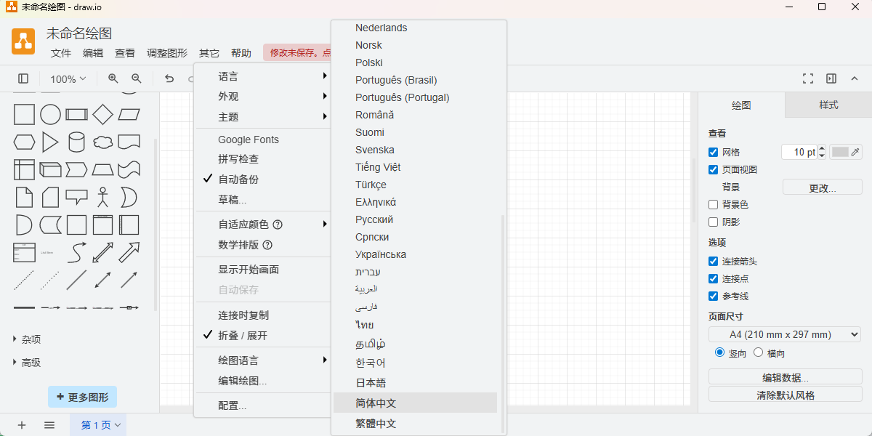Viewport: 872px width, 436px height.
Task: Uncheck the 网格 grid checkbox
Action: click(x=713, y=153)
